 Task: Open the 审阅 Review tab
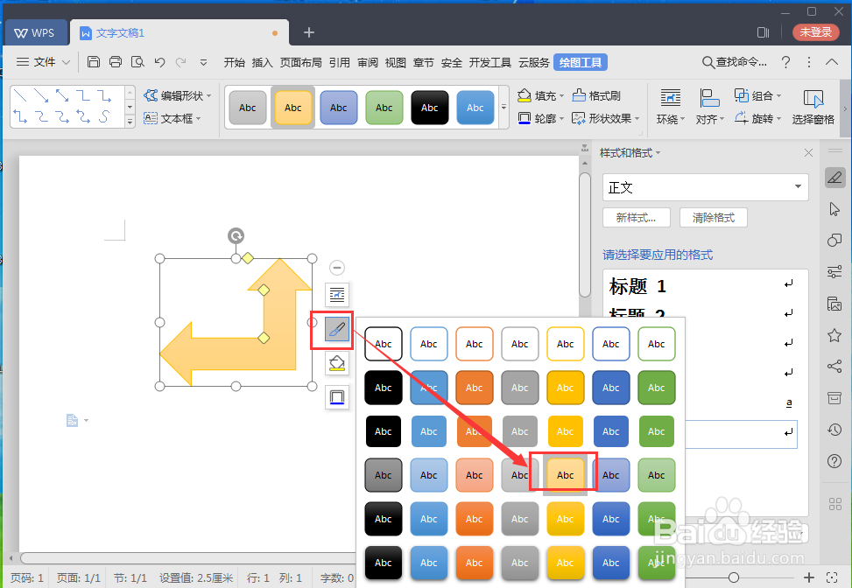pyautogui.click(x=367, y=62)
